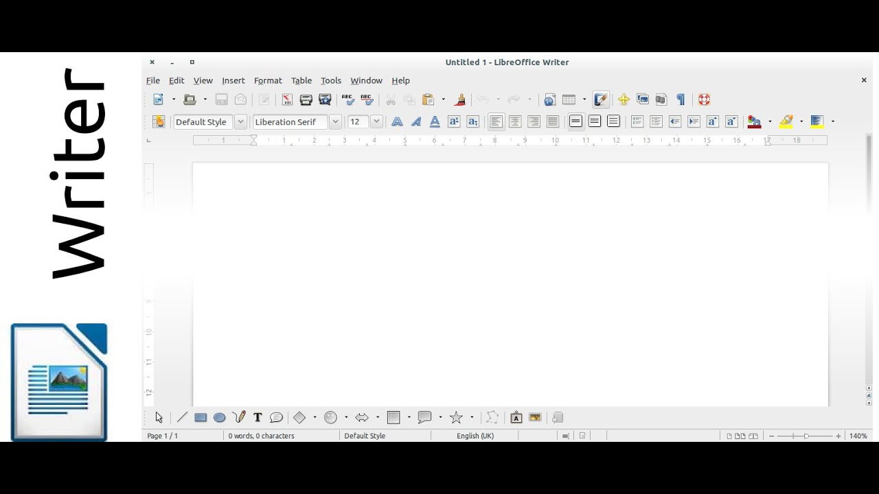Viewport: 879px width, 494px height.
Task: Open LibreOffice Help lifebuoy icon
Action: click(x=704, y=99)
